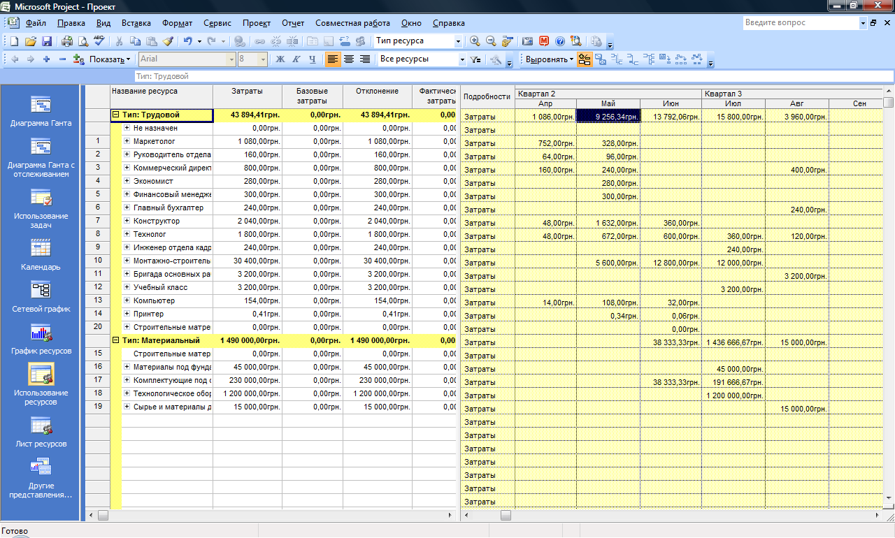Apply Format Painter brush icon
The width and height of the screenshot is (895, 538).
coord(169,41)
